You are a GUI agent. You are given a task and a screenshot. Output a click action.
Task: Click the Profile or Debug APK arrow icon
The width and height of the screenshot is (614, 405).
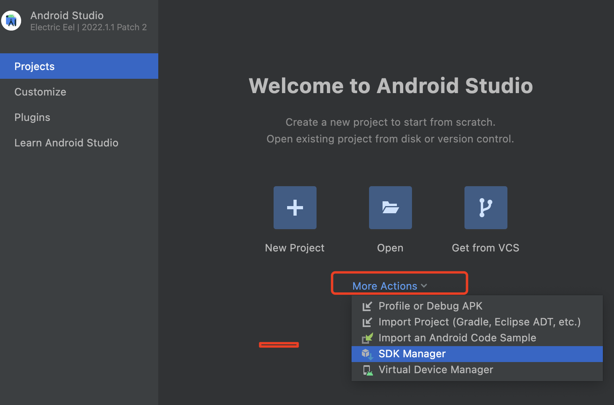pyautogui.click(x=367, y=306)
